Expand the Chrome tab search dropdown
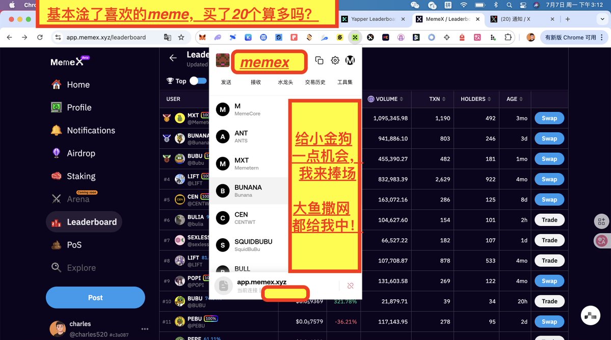Image resolution: width=611 pixels, height=340 pixels. tap(603, 19)
